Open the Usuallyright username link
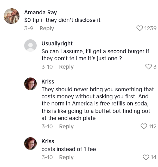Viewport: 158px width, 167px height. pyautogui.click(x=57, y=44)
